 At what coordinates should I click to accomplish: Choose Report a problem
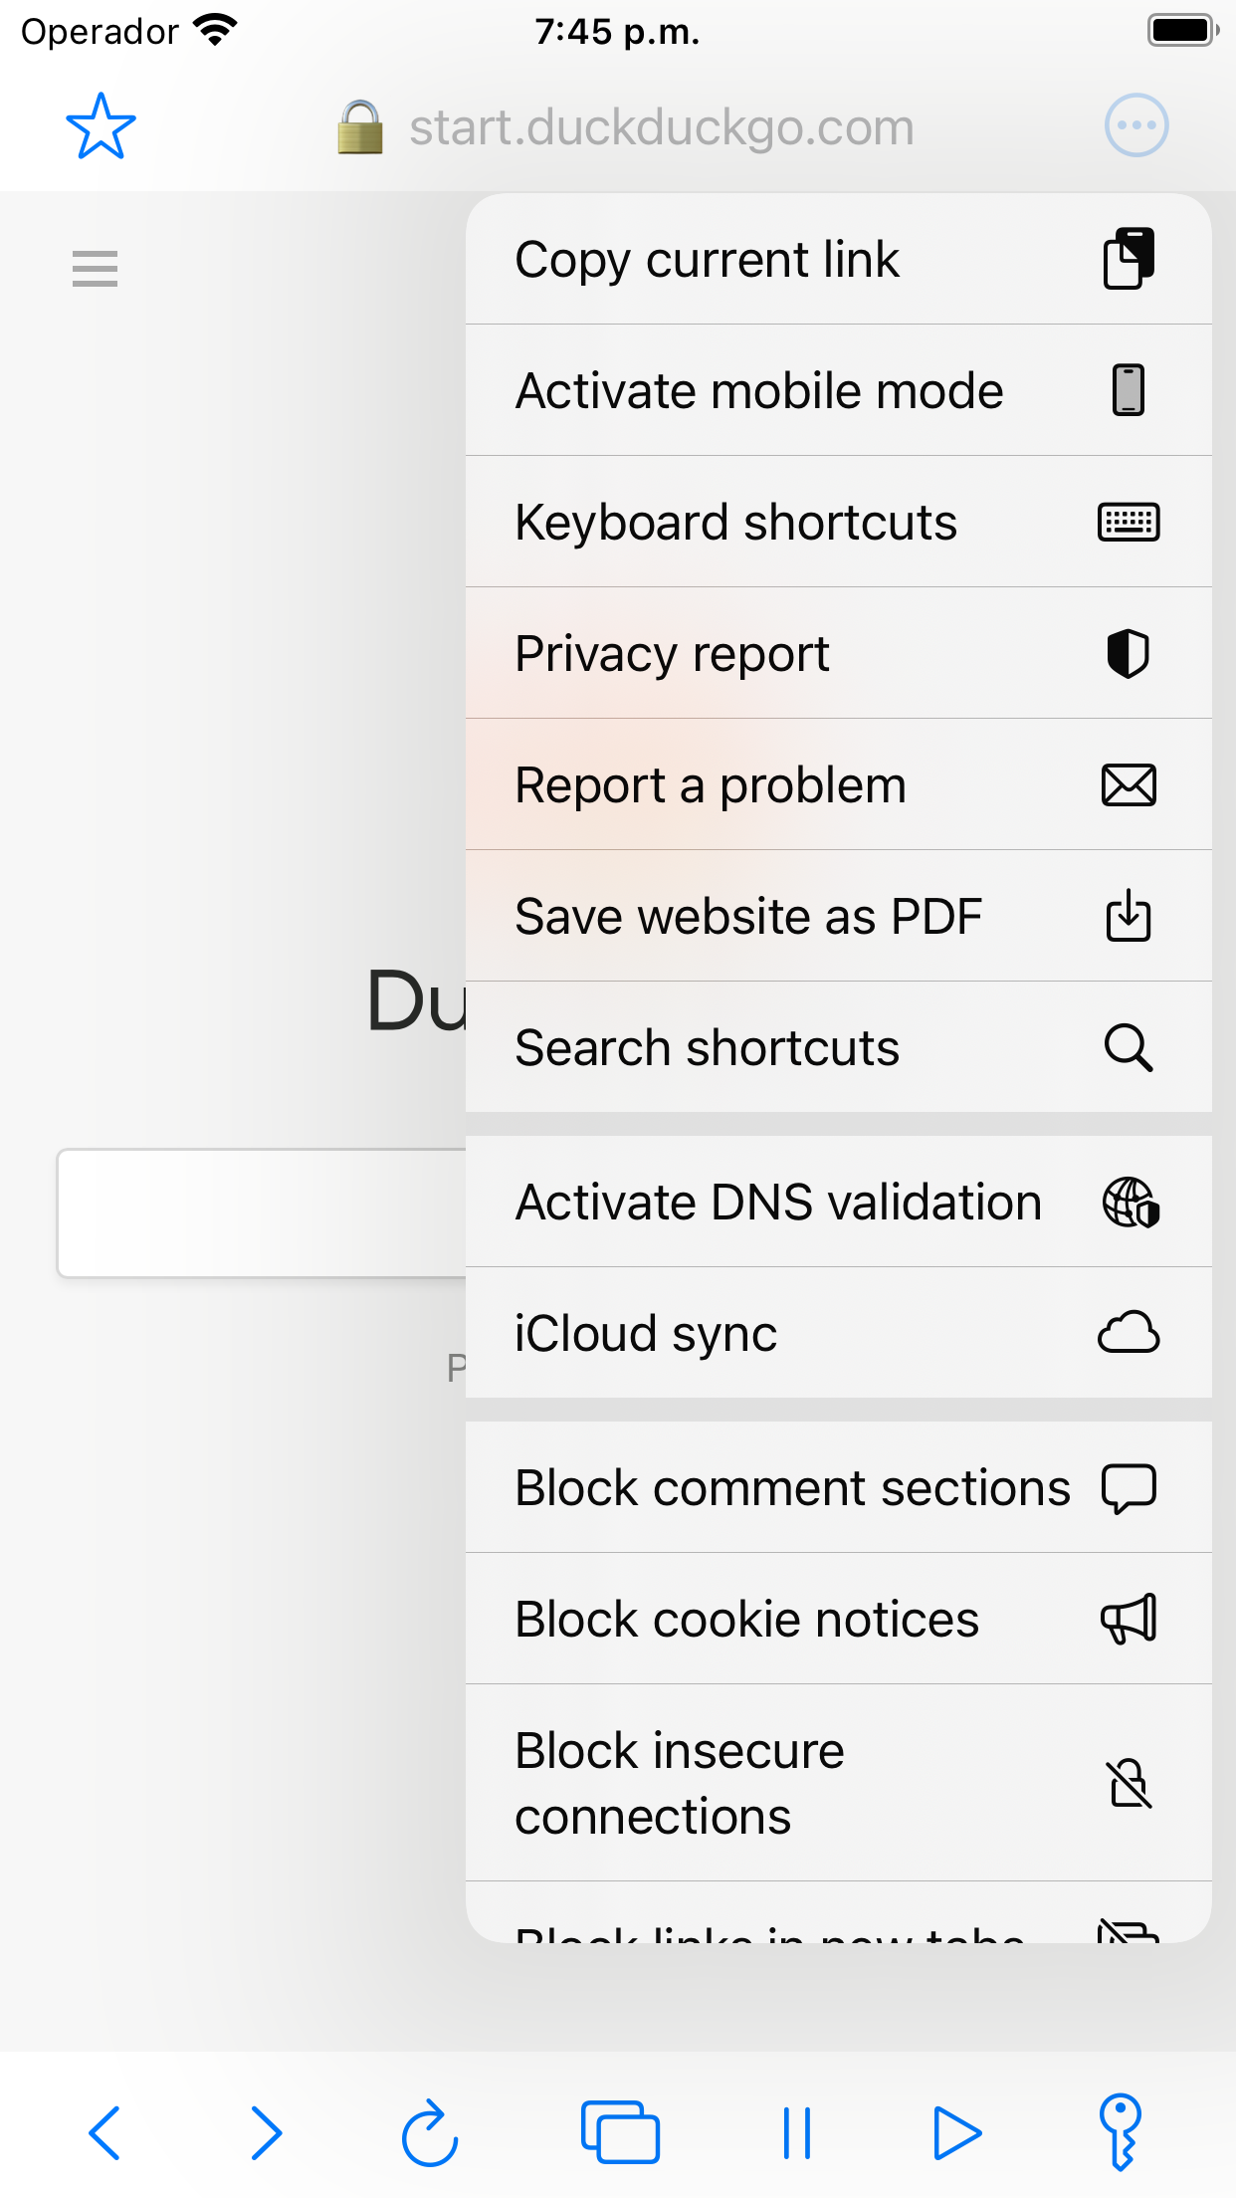[838, 784]
